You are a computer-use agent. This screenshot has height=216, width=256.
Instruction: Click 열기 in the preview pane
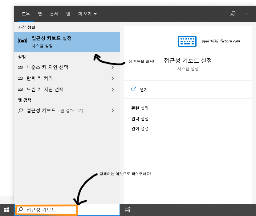tap(144, 89)
